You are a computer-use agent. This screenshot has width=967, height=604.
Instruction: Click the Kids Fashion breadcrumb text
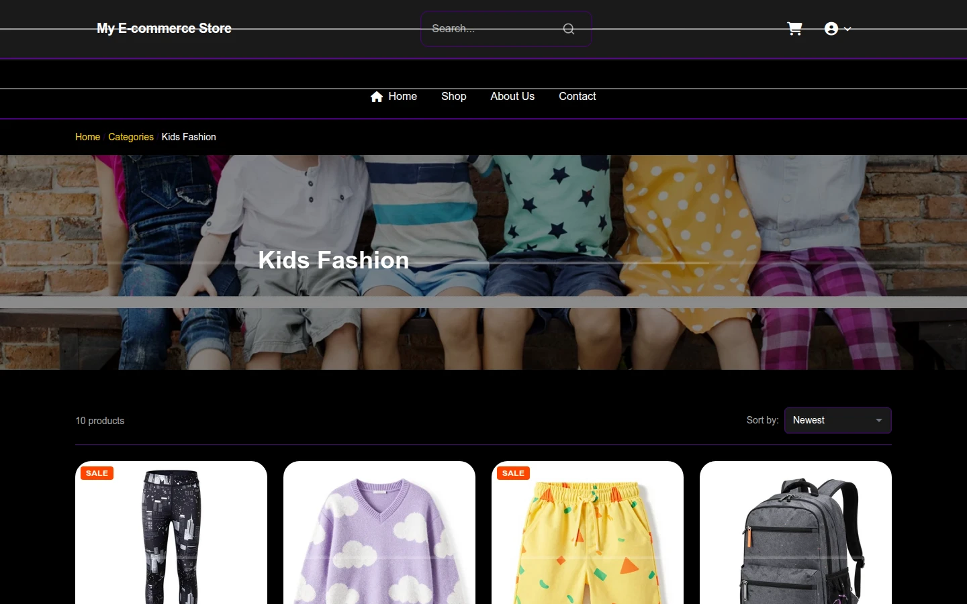tap(189, 137)
